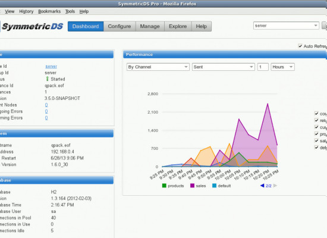Toggle the 'def' channel checkbox
Image resolution: width=327 pixels, height=238 pixels.
click(316, 148)
